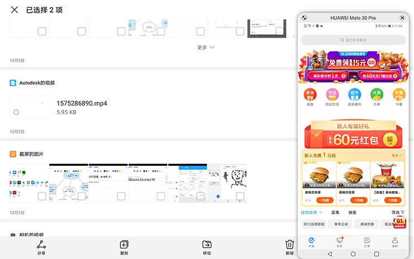414x259 pixels.
Task: Tick the checkbox on the top-row dark-framed thumbnail
Action: pos(280,31)
